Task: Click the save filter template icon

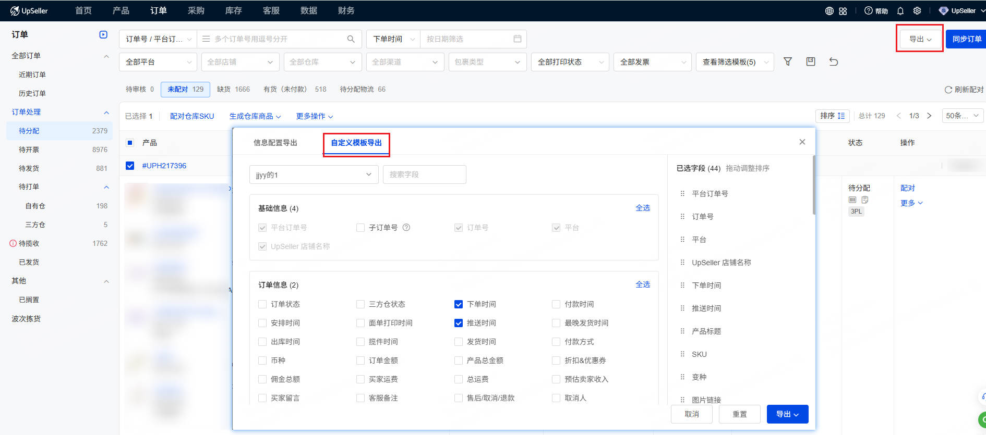Action: [811, 61]
